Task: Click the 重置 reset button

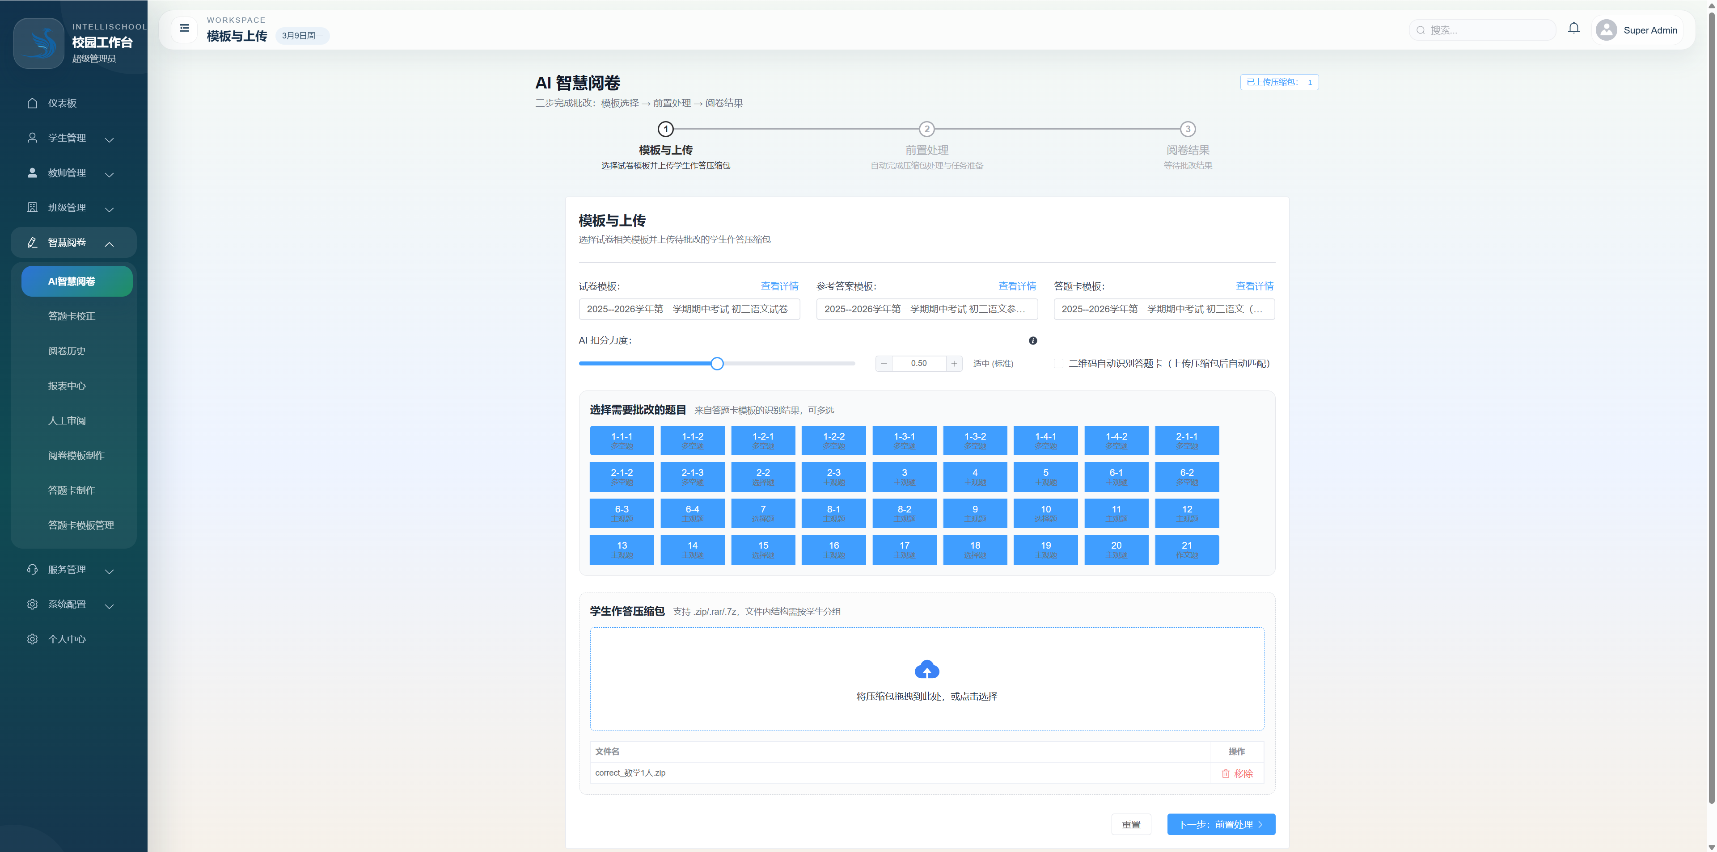Action: [1131, 824]
